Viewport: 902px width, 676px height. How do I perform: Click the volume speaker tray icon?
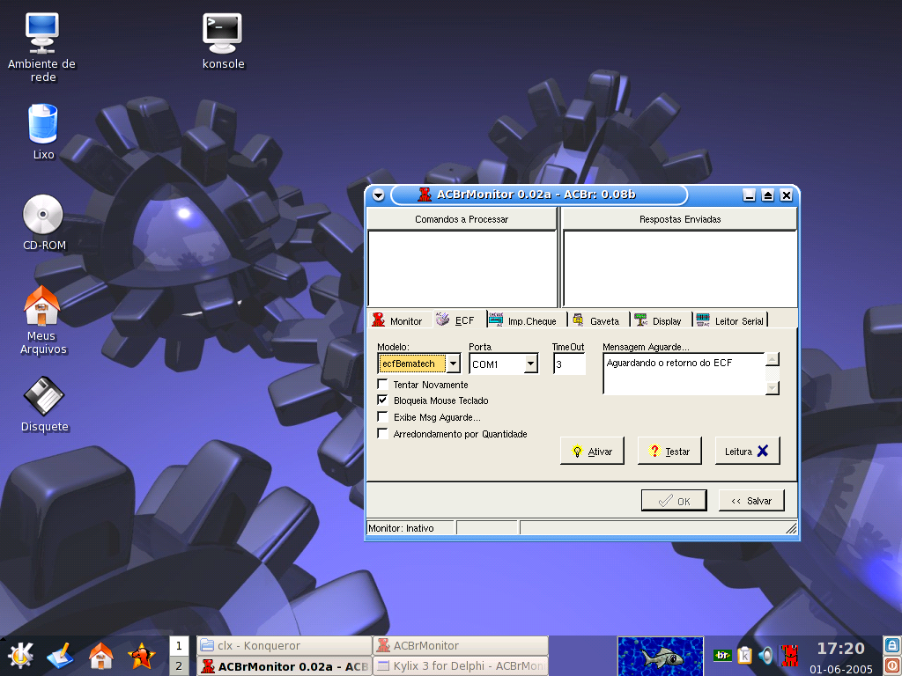(x=765, y=656)
